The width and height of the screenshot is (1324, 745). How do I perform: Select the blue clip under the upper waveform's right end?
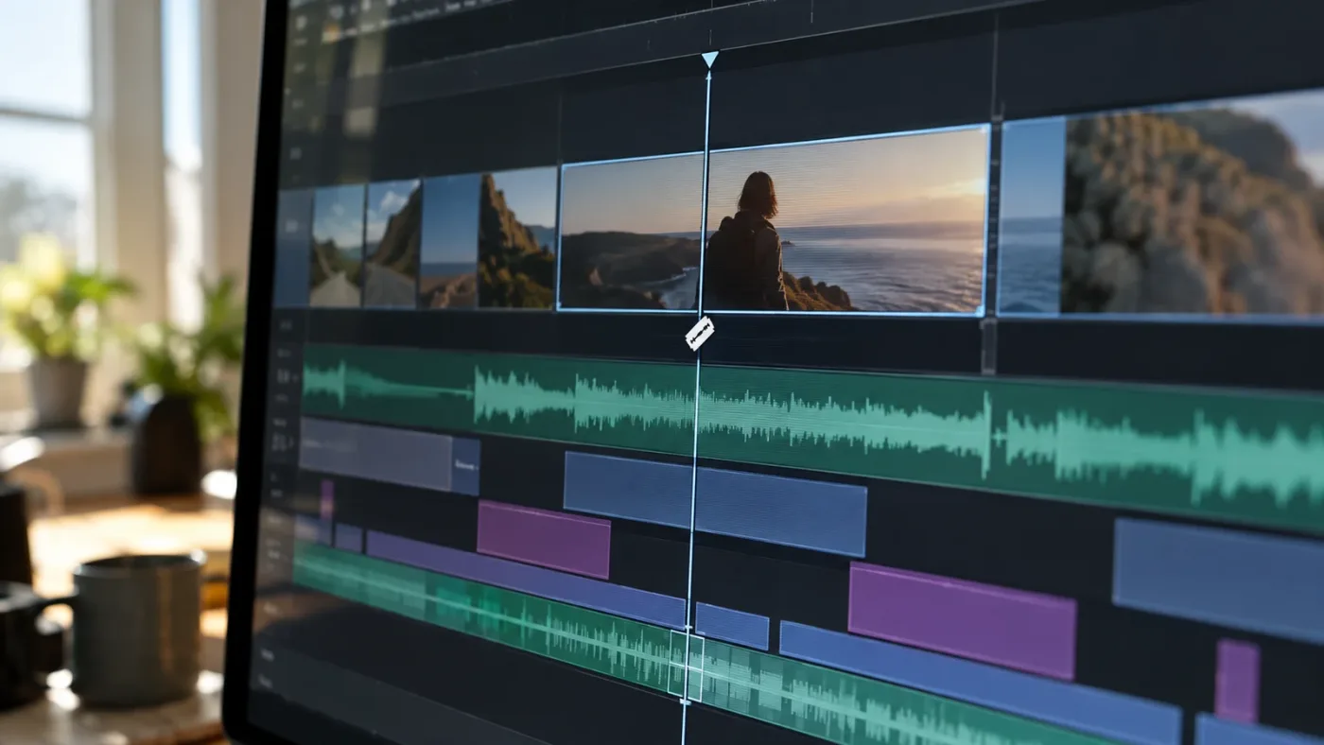click(x=1219, y=580)
